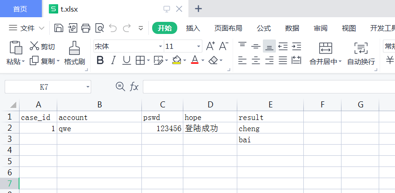Decrease indent icon
This screenshot has height=193, width=395.
coord(283,46)
